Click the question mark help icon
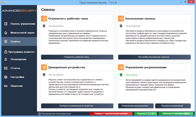196x117 pixels. coord(40,114)
